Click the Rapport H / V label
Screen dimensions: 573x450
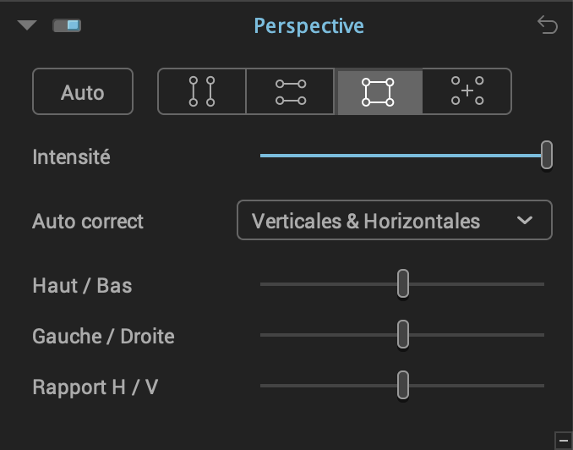pyautogui.click(x=95, y=387)
